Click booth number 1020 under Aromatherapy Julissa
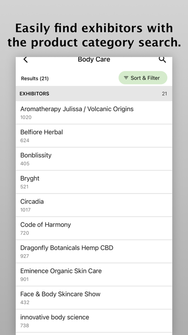This screenshot has height=335, width=188. [26, 117]
